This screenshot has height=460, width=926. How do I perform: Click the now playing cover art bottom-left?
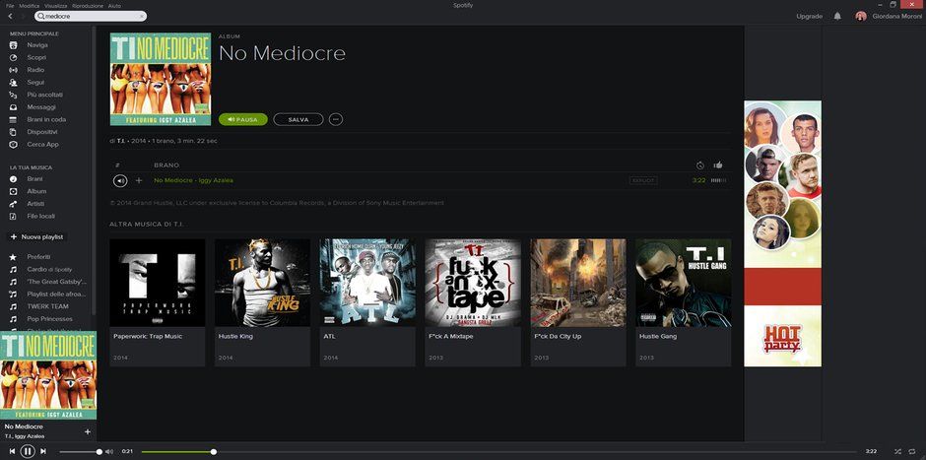[48, 375]
